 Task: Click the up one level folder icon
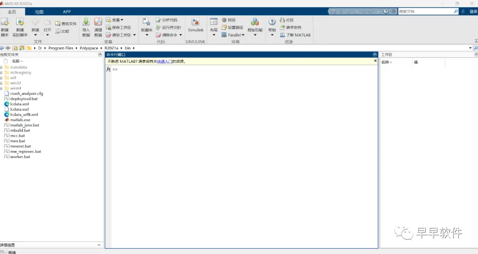tap(15, 48)
